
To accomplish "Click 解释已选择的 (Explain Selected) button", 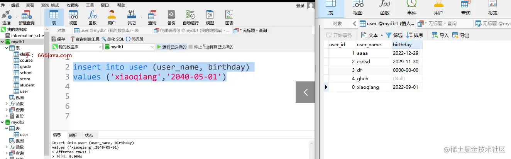I will [x=218, y=47].
